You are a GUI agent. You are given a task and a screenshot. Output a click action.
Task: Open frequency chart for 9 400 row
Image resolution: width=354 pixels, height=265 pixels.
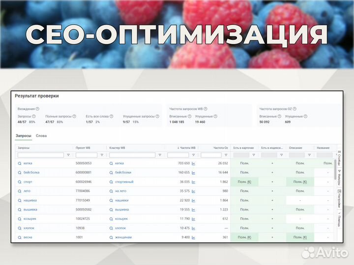[194, 238]
